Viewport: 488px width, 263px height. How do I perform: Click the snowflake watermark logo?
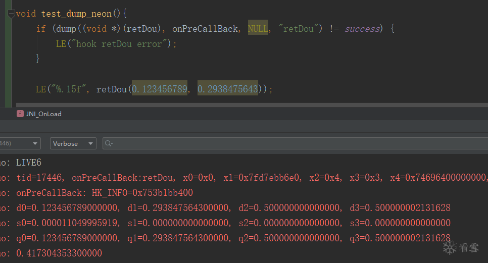449,247
